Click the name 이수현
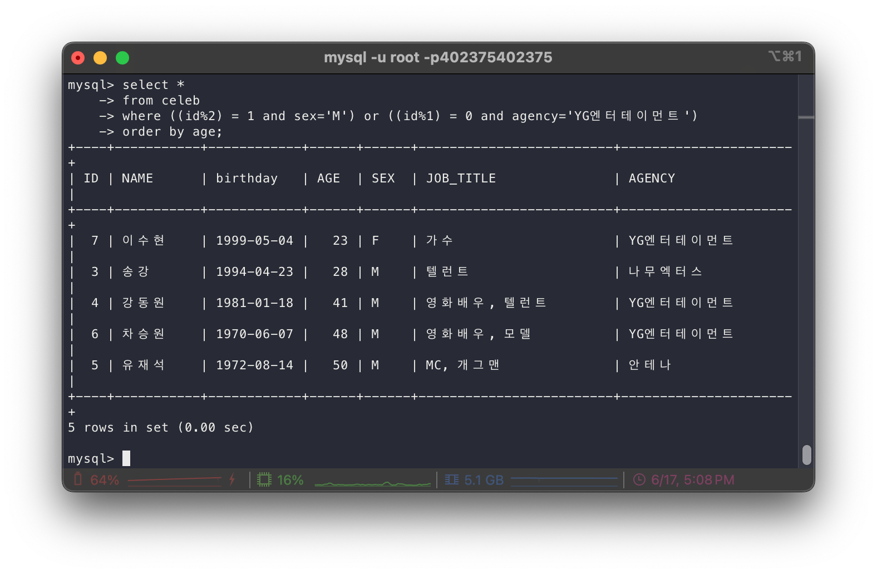 pyautogui.click(x=143, y=240)
